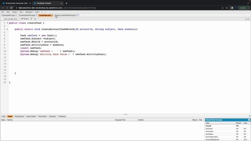
Task: Click the Class column header in coverage panel
Action: click(x=220, y=123)
